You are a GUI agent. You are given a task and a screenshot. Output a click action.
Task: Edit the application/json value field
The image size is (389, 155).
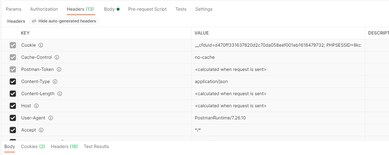(x=278, y=82)
